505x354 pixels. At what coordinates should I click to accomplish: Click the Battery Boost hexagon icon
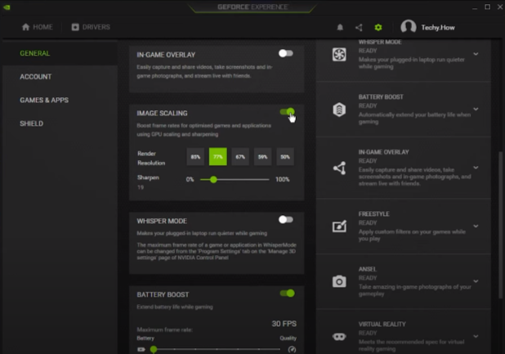pos(339,110)
